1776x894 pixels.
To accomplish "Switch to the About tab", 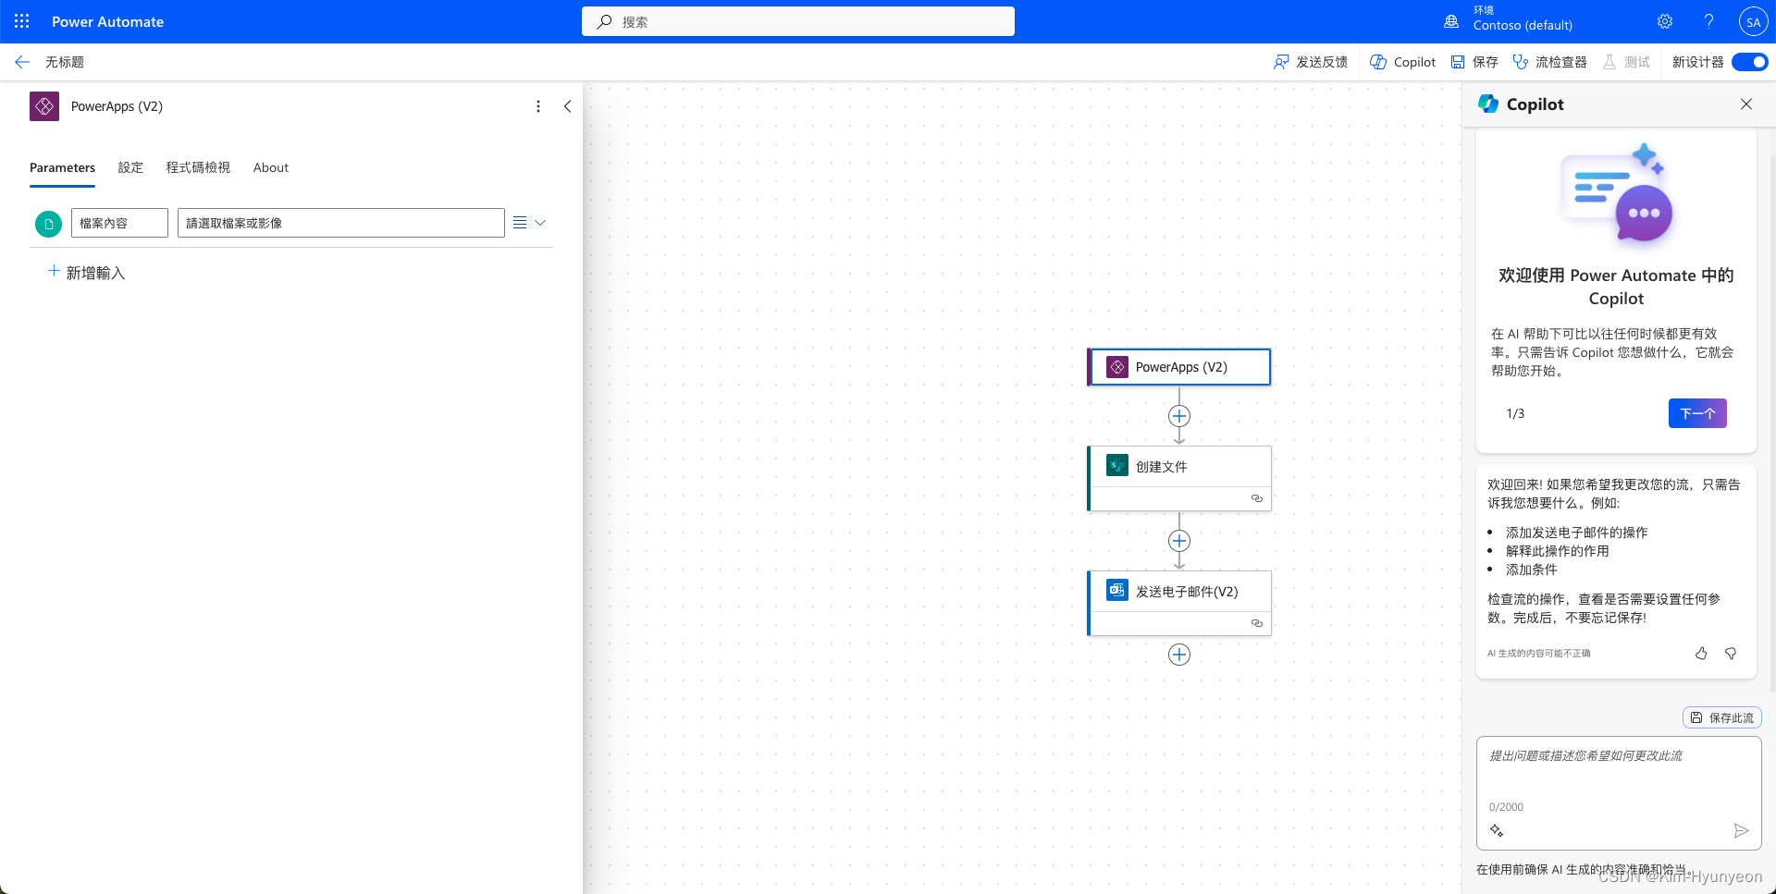I will 271,167.
